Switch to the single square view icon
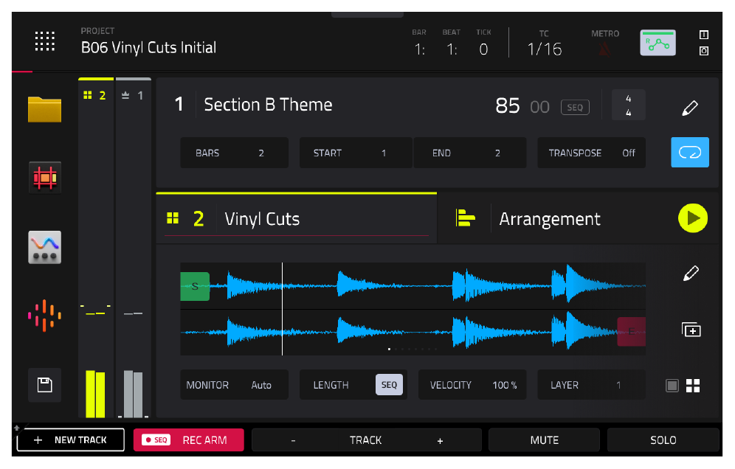The height and width of the screenshot is (469, 735). [x=672, y=386]
